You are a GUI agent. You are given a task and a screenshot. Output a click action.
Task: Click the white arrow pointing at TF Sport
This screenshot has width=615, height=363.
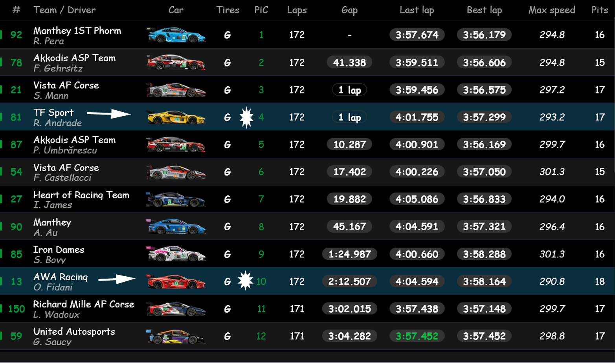[108, 114]
